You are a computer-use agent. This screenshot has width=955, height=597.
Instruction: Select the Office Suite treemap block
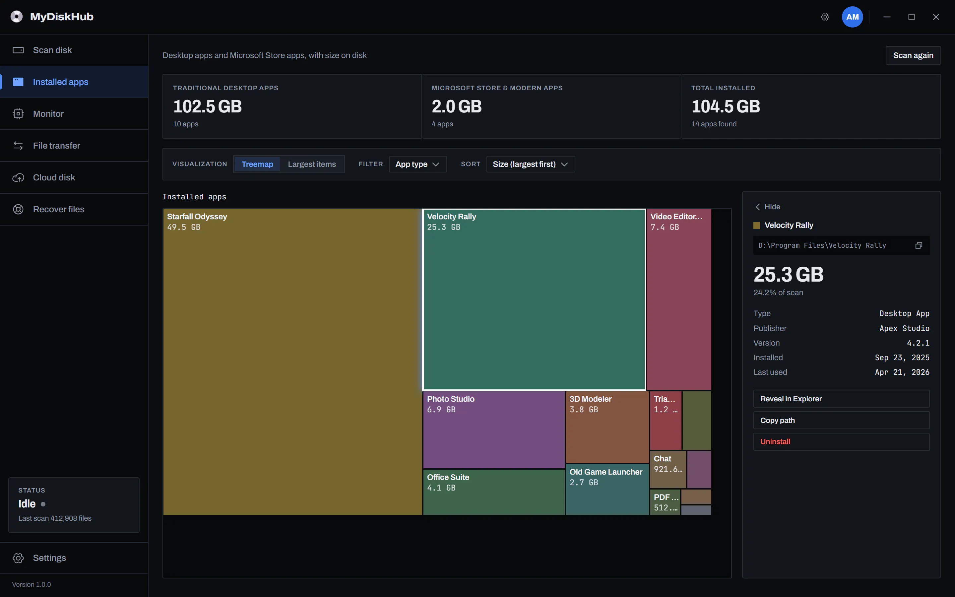point(494,492)
